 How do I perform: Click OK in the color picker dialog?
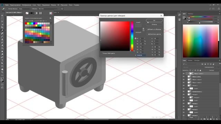click(x=154, y=20)
